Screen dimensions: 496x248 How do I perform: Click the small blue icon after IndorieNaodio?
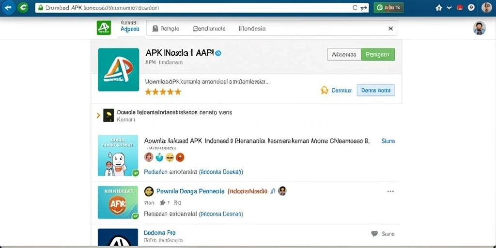tap(273, 191)
